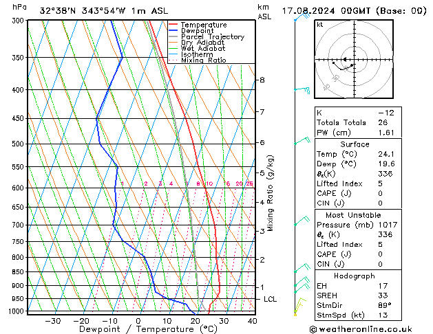
Task: Click the wind barb at 400 hPa
Action: (302, 89)
